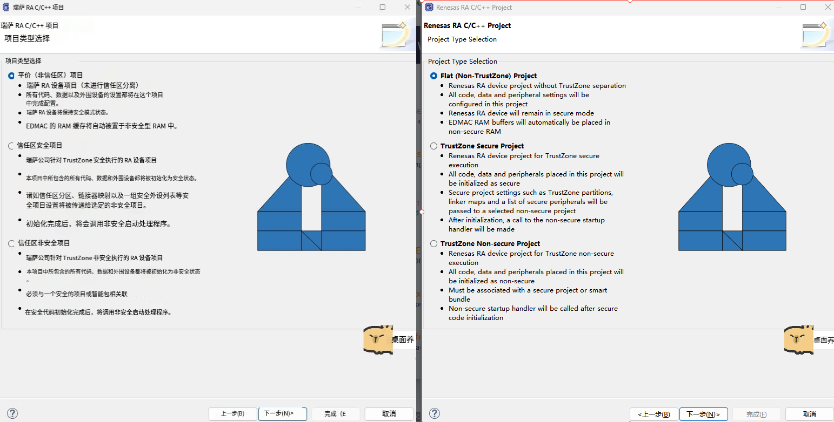Click the help question mark in the English Renesas dialog
Screen dimensions: 834x422
point(433,413)
